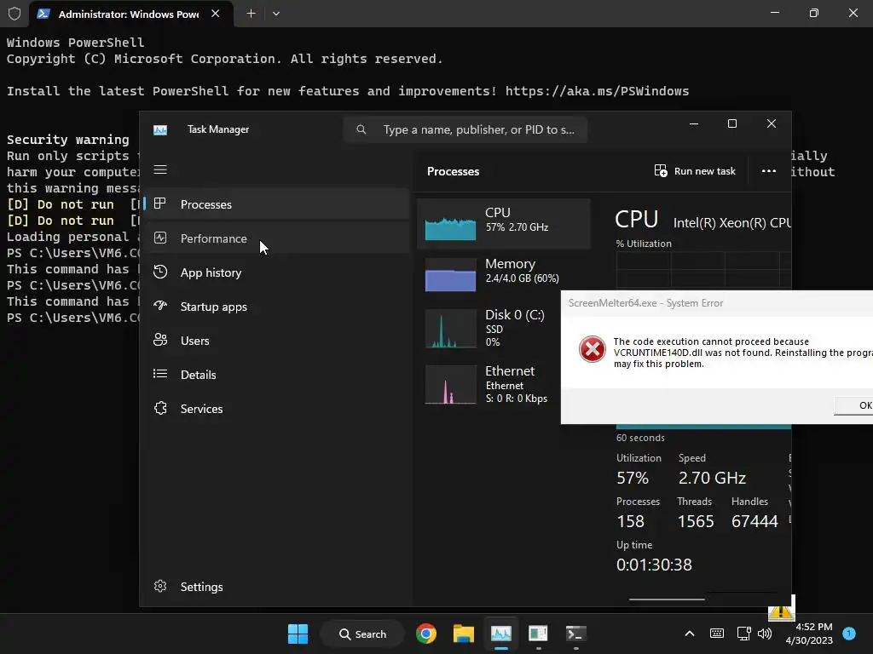873x654 pixels.
Task: Click the Startup apps gauge icon
Action: tap(159, 306)
